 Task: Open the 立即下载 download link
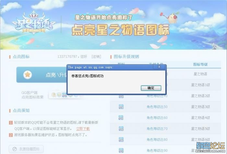pyautogui.click(x=83, y=128)
